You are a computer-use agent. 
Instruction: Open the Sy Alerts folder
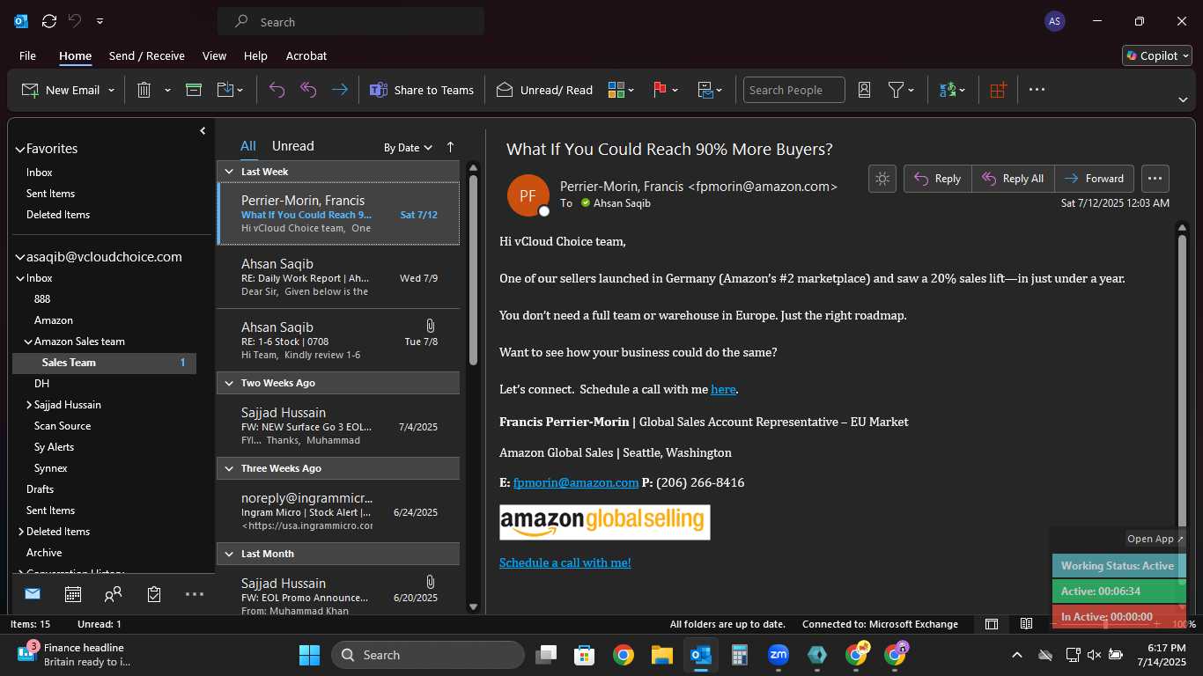pos(54,447)
